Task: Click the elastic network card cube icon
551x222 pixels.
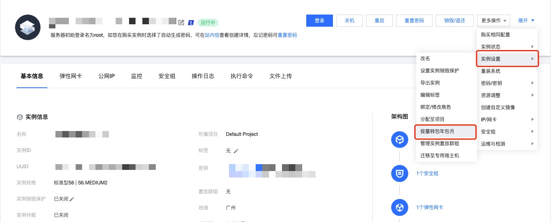Action: coord(399,207)
